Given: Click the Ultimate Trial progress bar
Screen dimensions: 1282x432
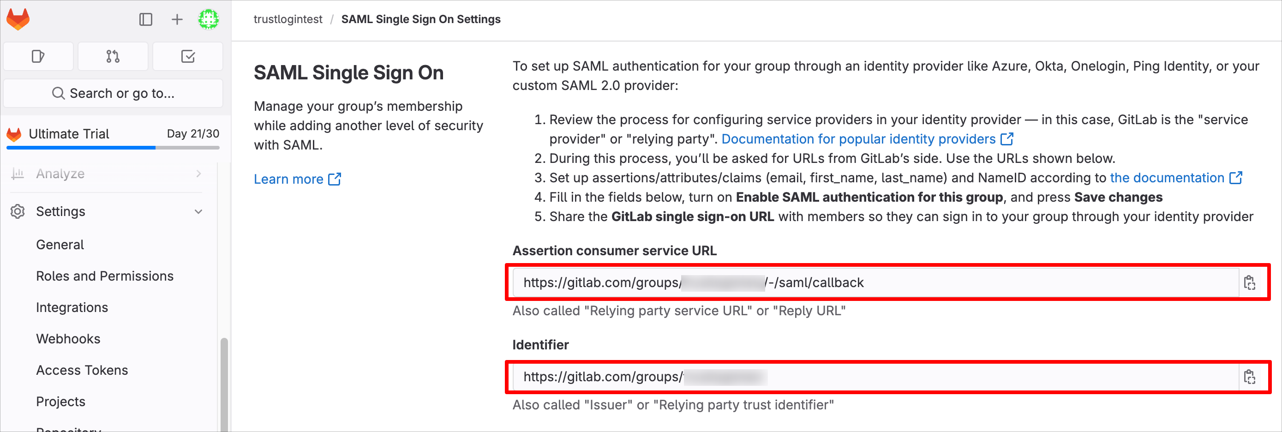Looking at the screenshot, I should 113,148.
